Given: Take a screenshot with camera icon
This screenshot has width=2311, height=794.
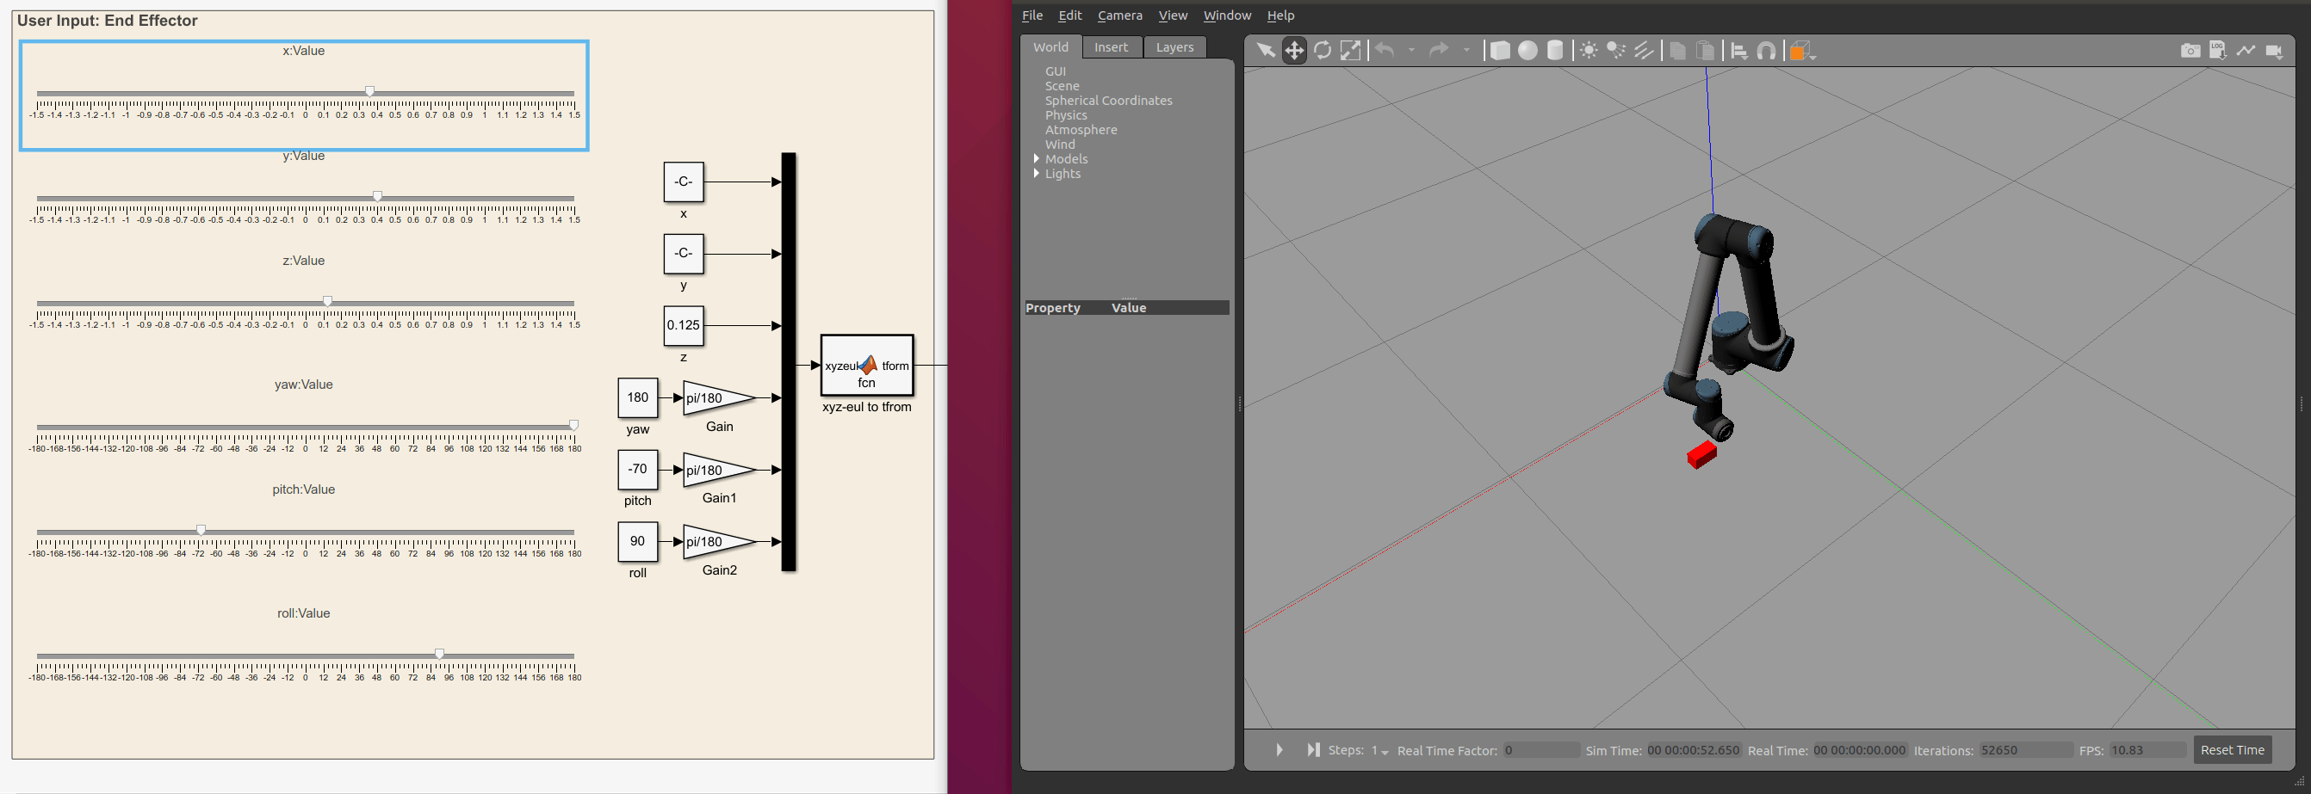Looking at the screenshot, I should 2190,50.
